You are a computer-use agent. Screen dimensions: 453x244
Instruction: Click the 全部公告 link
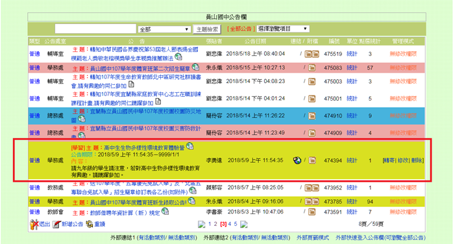pos(241,29)
